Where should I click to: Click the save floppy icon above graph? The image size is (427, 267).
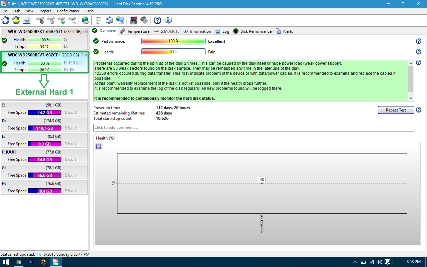[x=98, y=147]
